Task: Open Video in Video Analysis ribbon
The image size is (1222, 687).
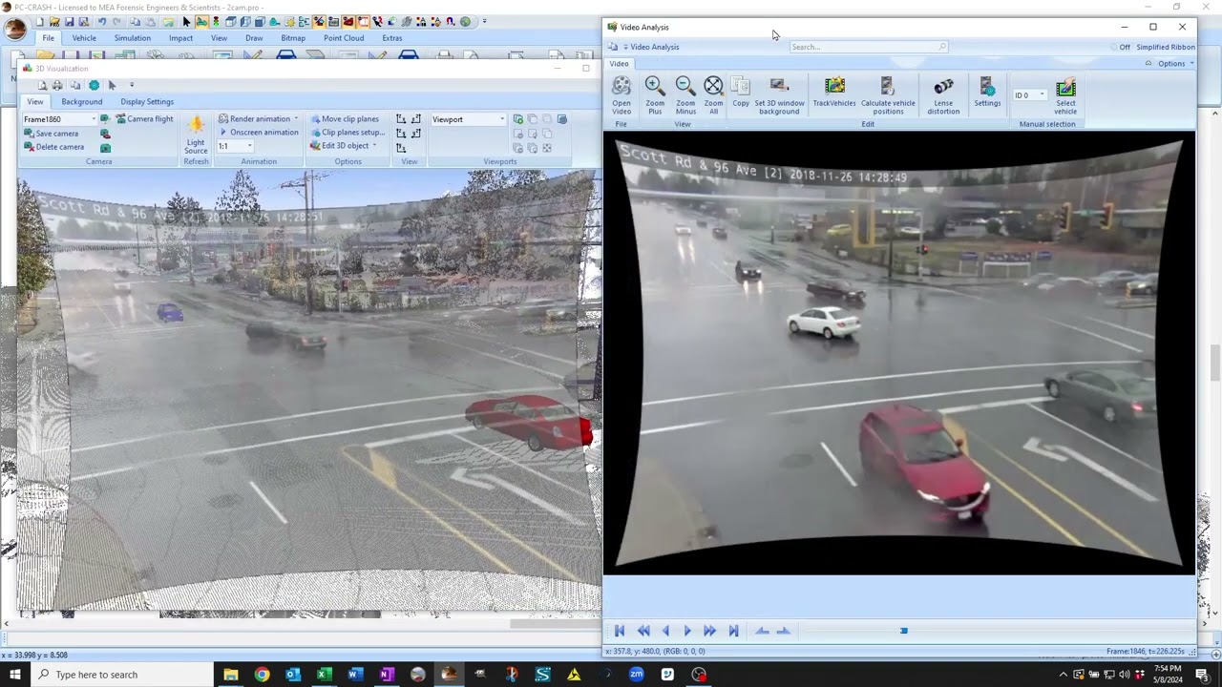Action: (622, 95)
